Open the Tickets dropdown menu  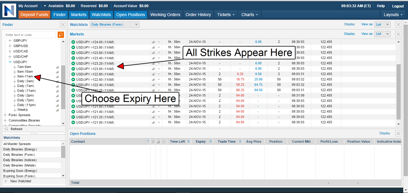[x=226, y=15]
